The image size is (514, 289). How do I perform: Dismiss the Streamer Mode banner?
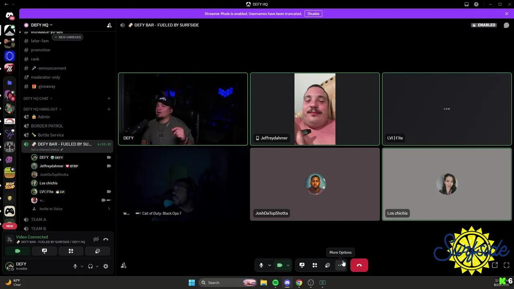pos(507,14)
